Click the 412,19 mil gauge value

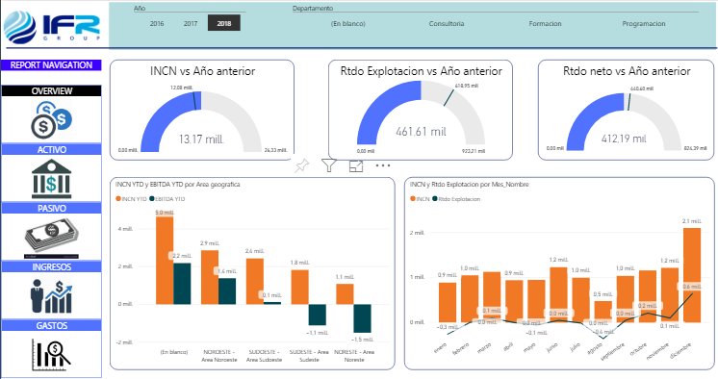click(x=624, y=139)
